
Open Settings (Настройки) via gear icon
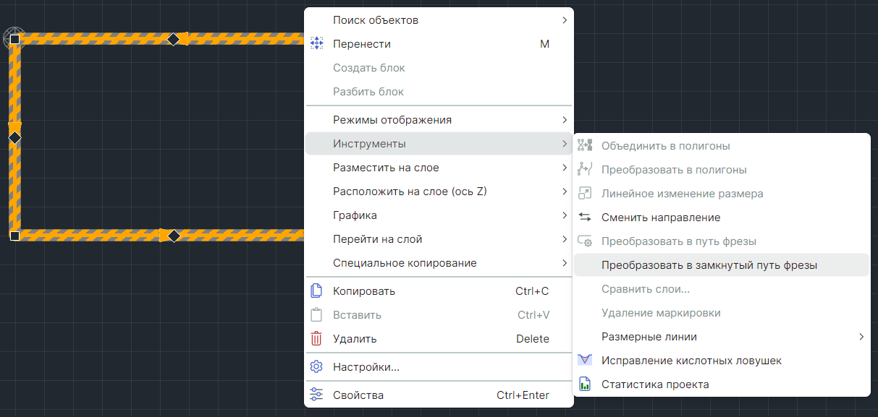coord(316,367)
